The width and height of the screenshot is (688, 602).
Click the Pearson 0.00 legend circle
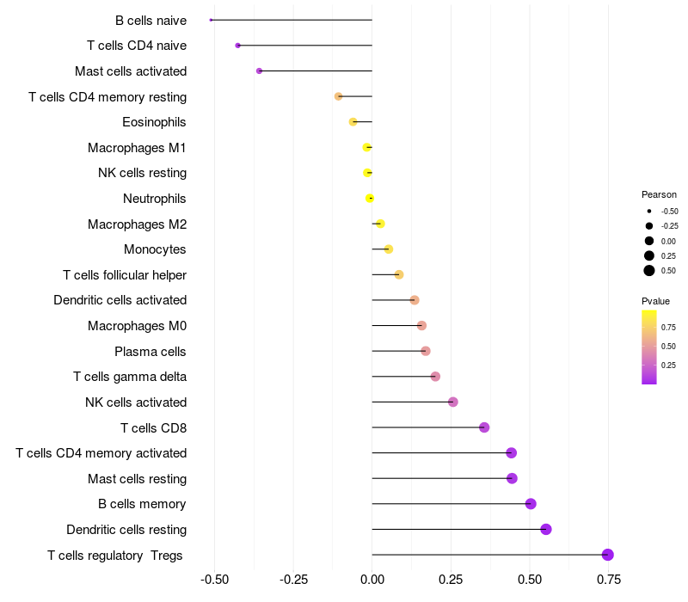click(x=649, y=241)
